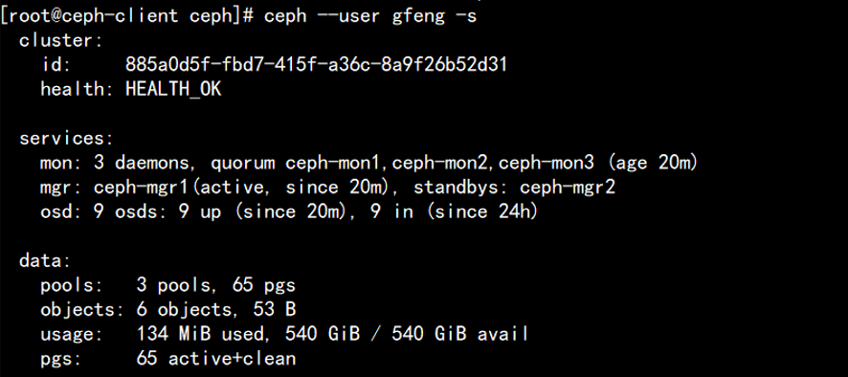848x377 pixels.
Task: Click the 65 pgs value on pools line
Action: 264,285
